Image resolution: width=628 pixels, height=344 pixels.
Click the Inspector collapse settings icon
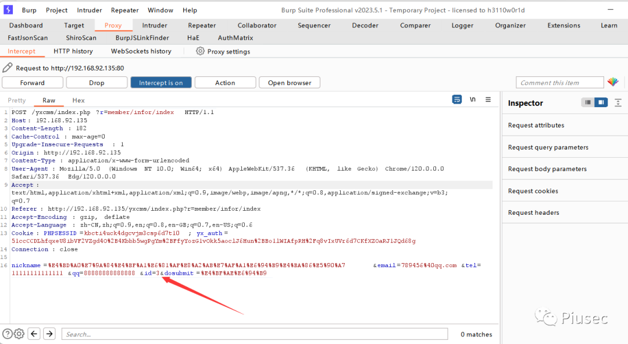pos(618,102)
